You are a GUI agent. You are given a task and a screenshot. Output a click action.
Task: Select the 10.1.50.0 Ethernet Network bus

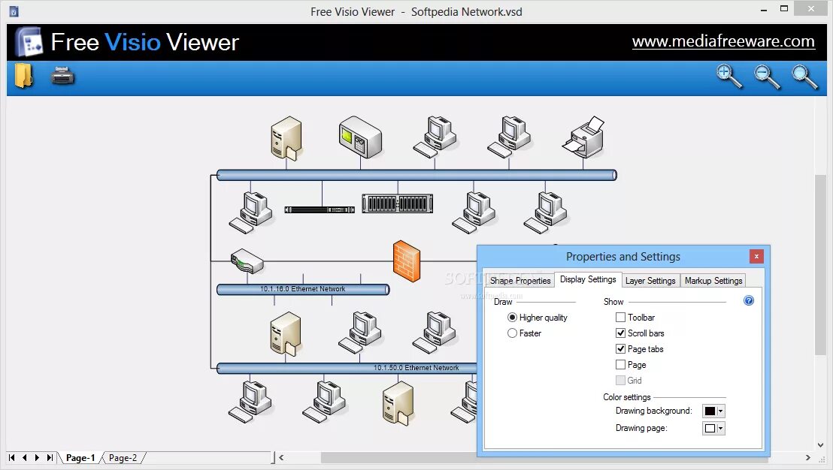347,368
